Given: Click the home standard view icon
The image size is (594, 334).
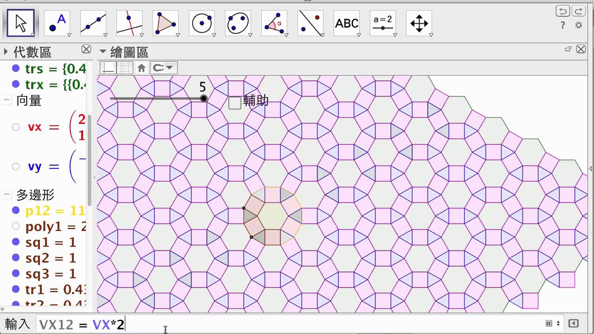Looking at the screenshot, I should pyautogui.click(x=142, y=68).
